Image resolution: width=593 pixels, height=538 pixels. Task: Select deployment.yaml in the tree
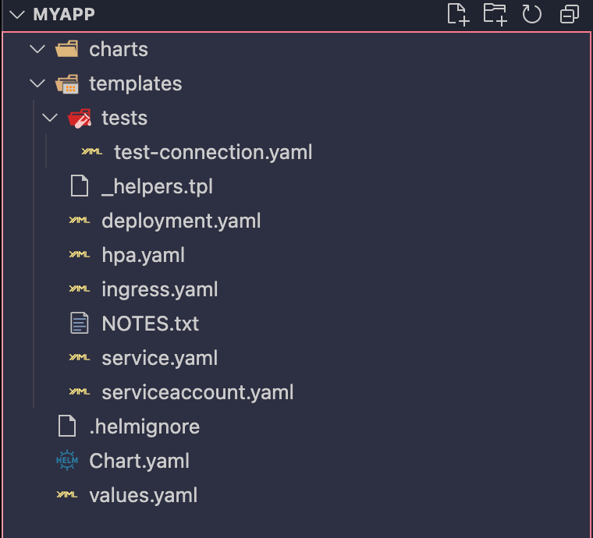[x=181, y=221]
